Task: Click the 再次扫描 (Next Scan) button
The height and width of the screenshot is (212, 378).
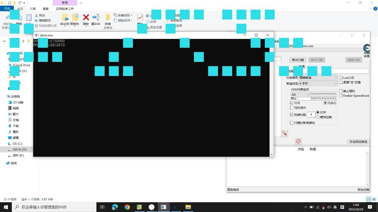Action: tap(317, 60)
